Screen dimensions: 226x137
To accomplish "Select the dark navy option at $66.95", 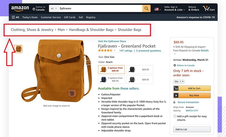I will [111, 79].
